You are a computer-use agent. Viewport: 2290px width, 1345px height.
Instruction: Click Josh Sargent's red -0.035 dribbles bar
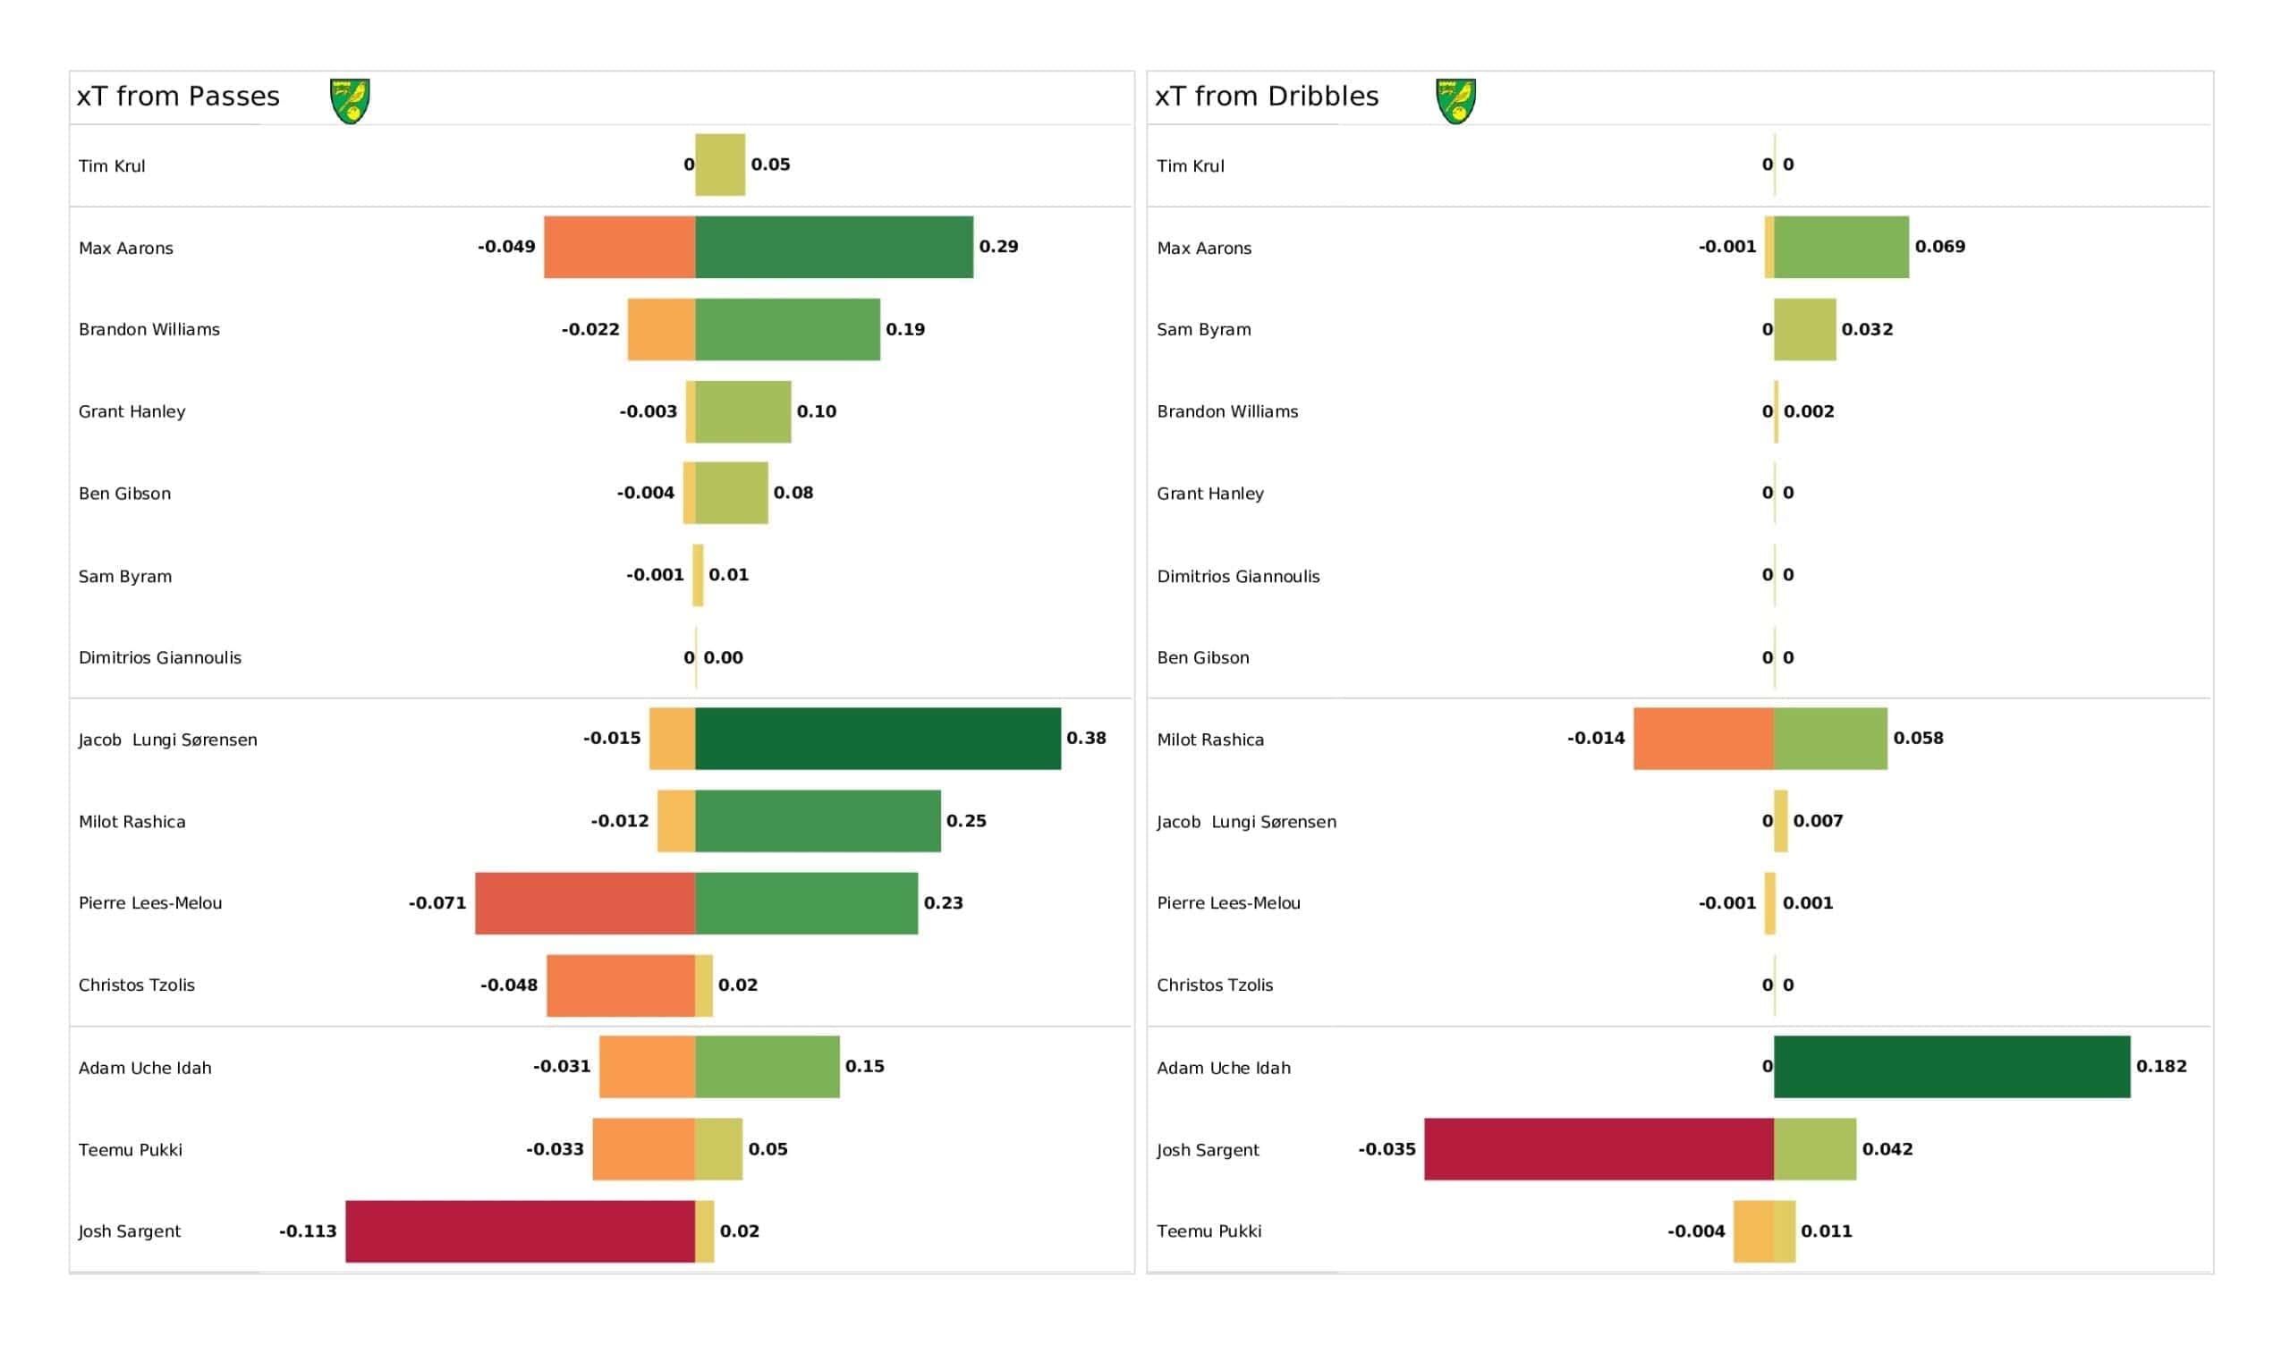[x=1599, y=1148]
